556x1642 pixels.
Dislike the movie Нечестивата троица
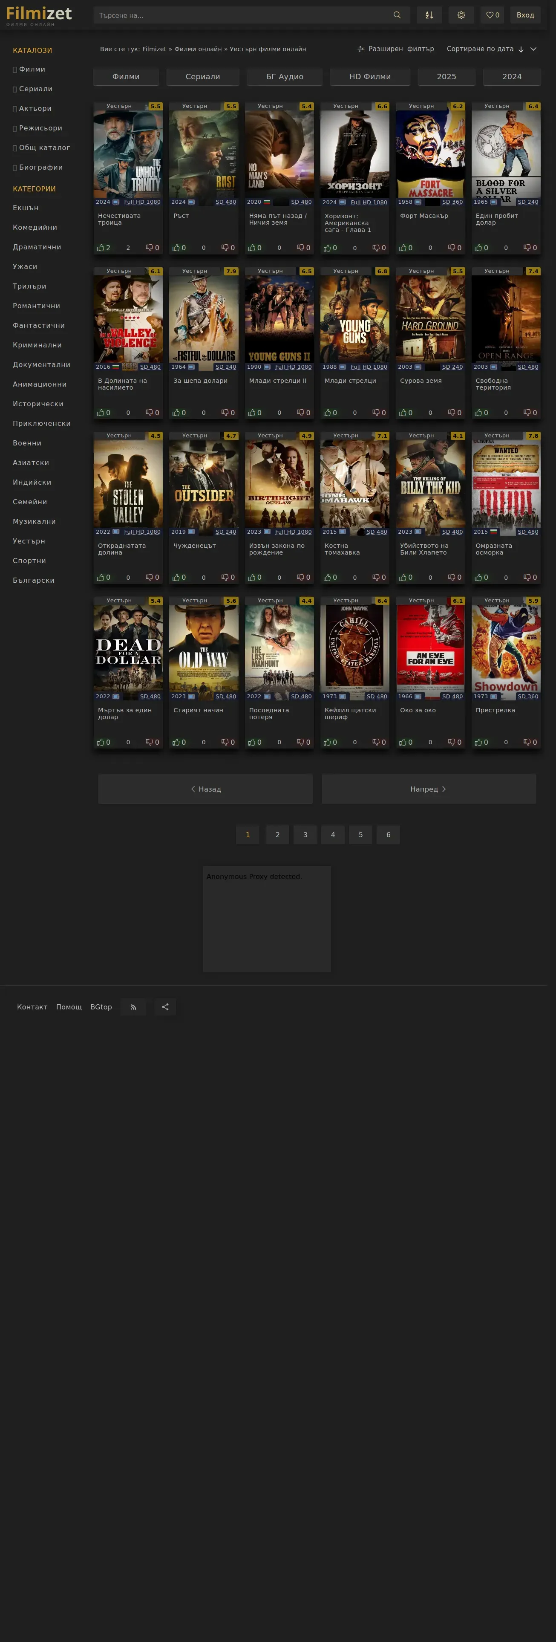(x=152, y=248)
